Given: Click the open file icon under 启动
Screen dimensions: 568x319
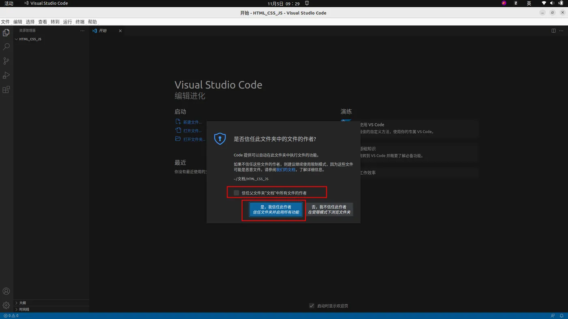Looking at the screenshot, I should [x=178, y=130].
